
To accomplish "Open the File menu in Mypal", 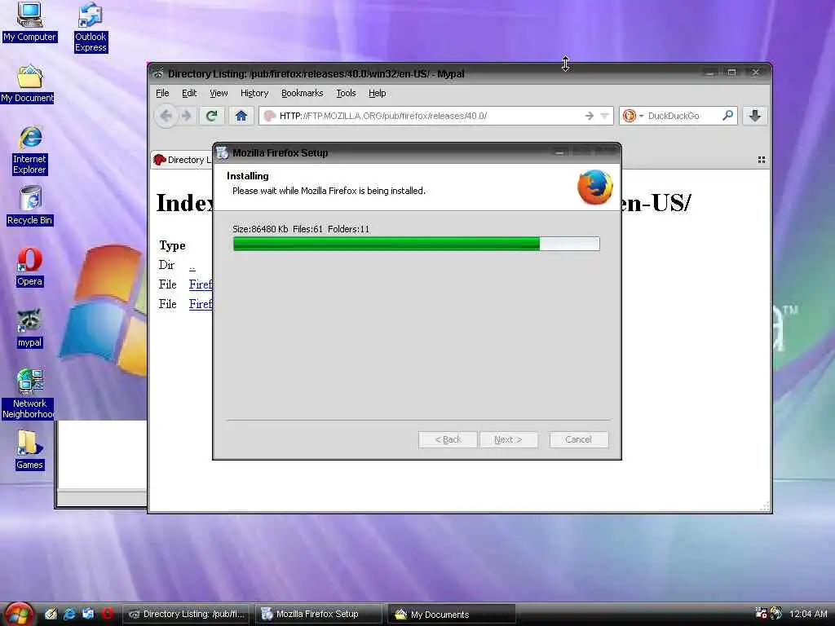I will point(162,93).
